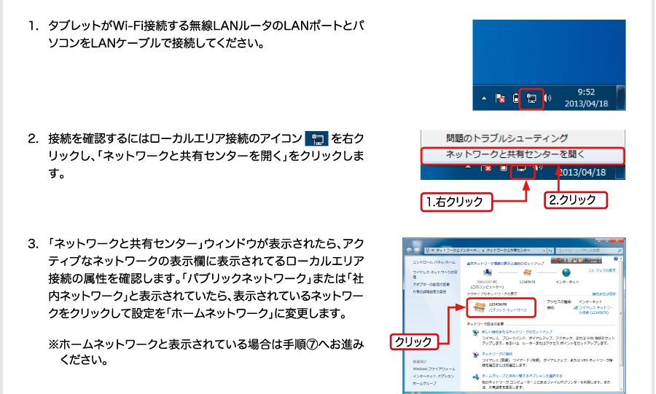
Task: Click blue help question mark icon
Action: click(616, 259)
